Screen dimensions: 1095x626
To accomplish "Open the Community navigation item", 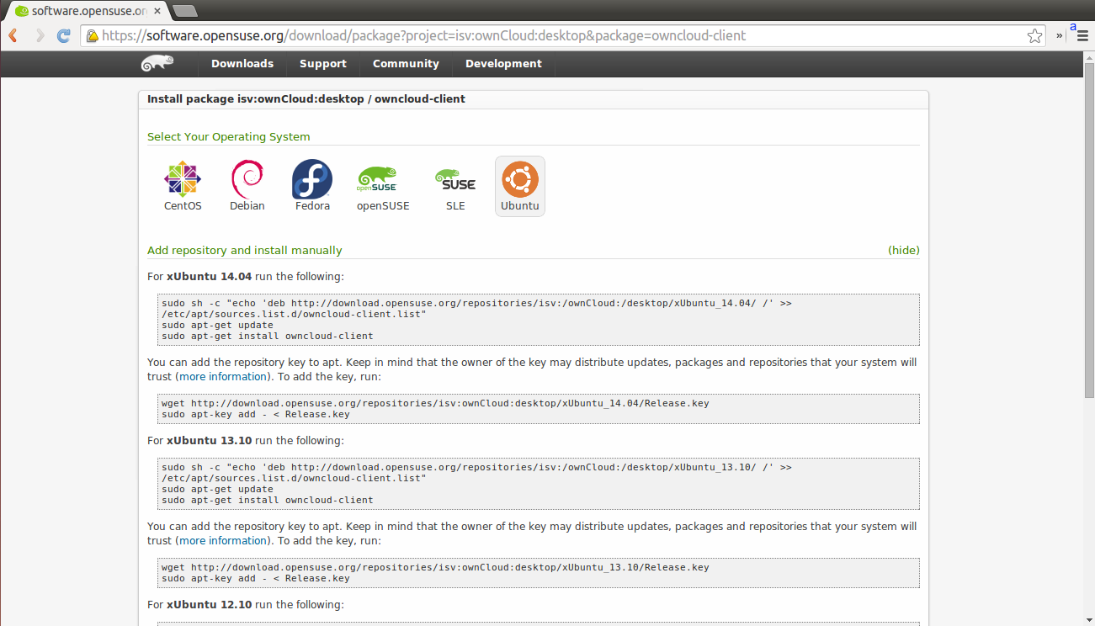I will (406, 64).
